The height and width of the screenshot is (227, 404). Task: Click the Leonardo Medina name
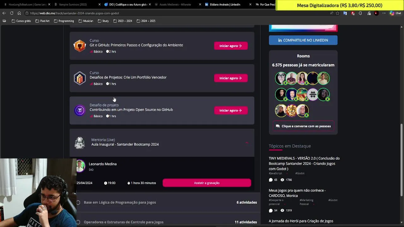pyautogui.click(x=103, y=164)
